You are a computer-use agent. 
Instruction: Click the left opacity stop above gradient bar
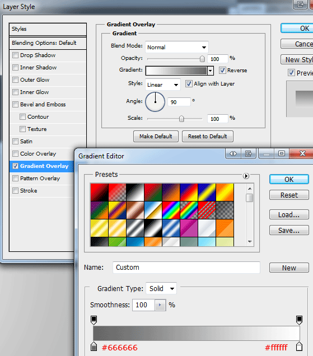click(x=94, y=320)
